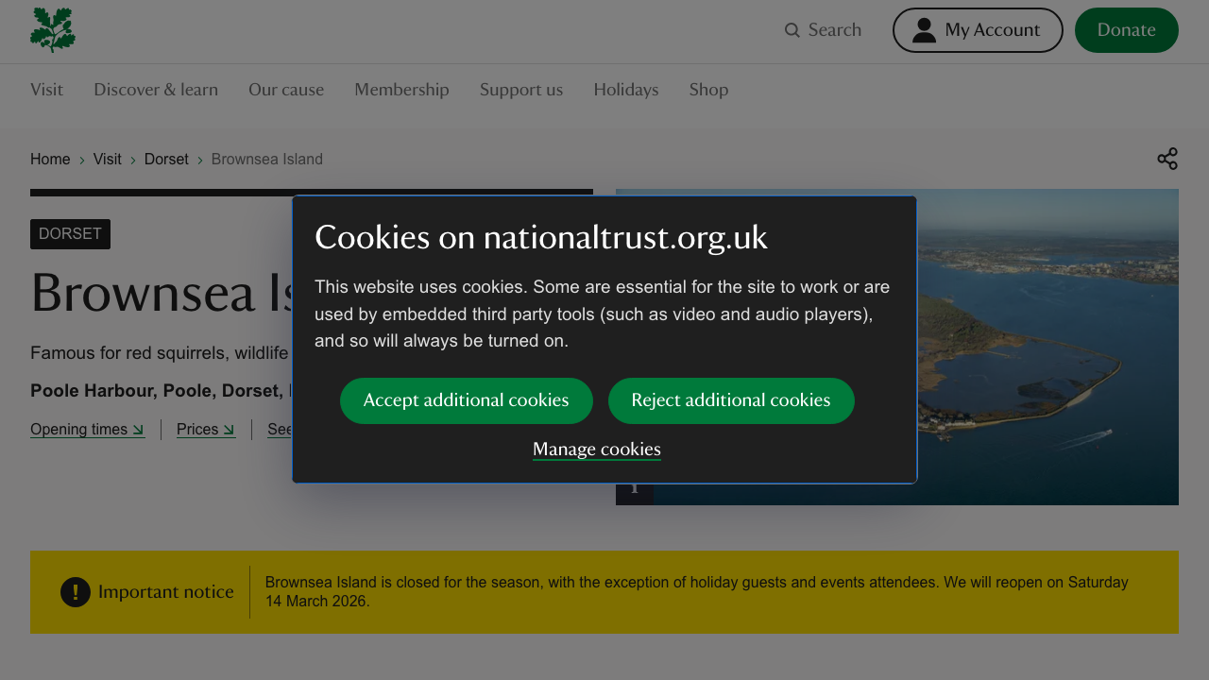Accept additional cookies
The height and width of the screenshot is (680, 1209).
point(467,400)
